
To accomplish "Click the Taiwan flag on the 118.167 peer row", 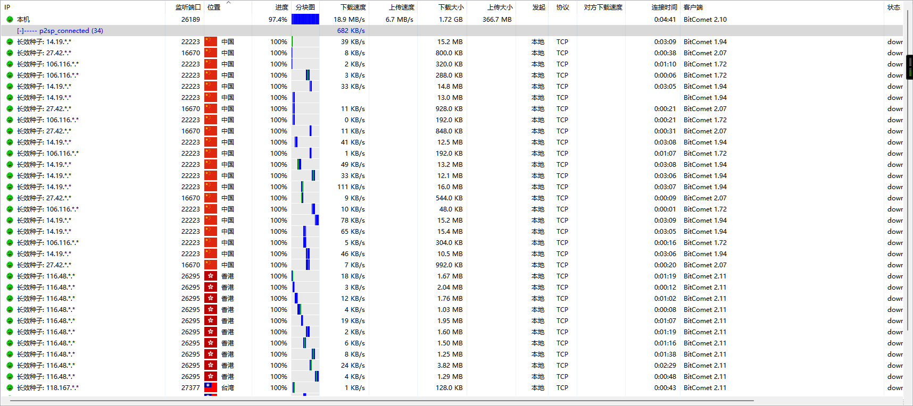I will 211,388.
